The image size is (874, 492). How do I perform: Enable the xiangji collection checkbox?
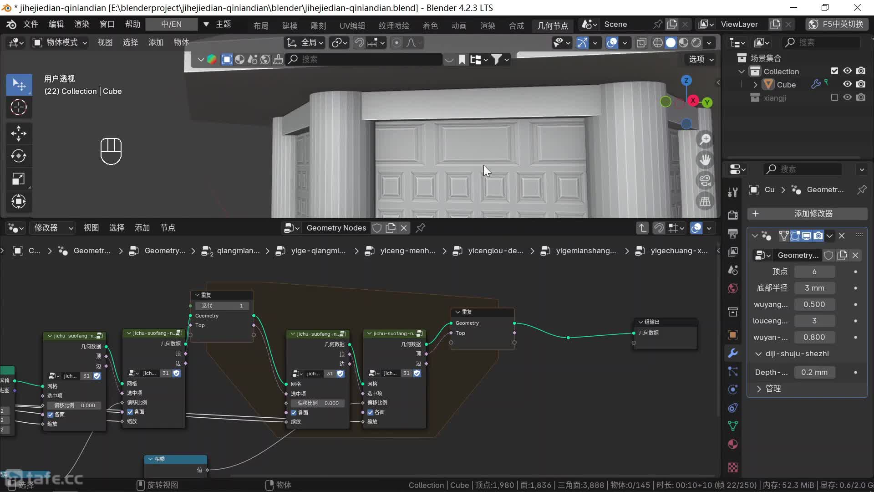(834, 97)
